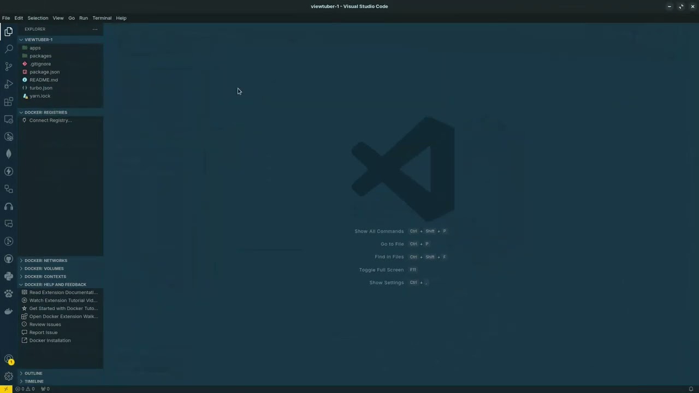Expand the Docker: Contexts section
699x393 pixels.
[x=61, y=276]
